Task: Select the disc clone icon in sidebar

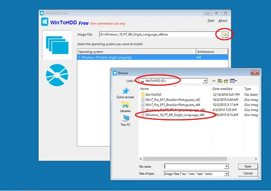Action: click(x=57, y=75)
